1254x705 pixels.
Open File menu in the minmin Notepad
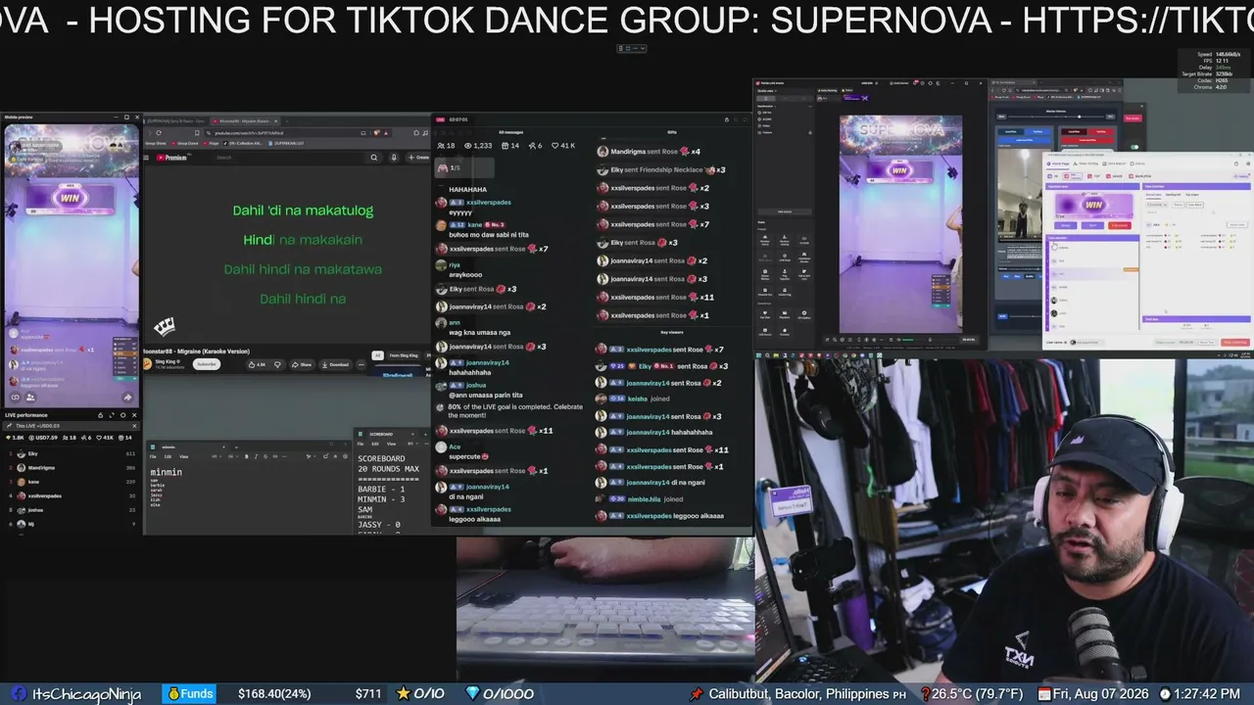pos(153,456)
